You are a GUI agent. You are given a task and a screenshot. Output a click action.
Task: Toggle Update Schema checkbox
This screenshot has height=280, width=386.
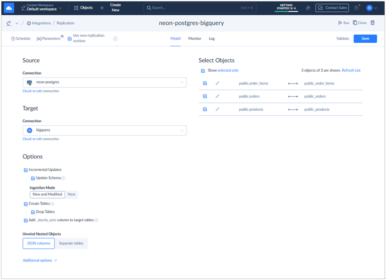[x=33, y=178]
